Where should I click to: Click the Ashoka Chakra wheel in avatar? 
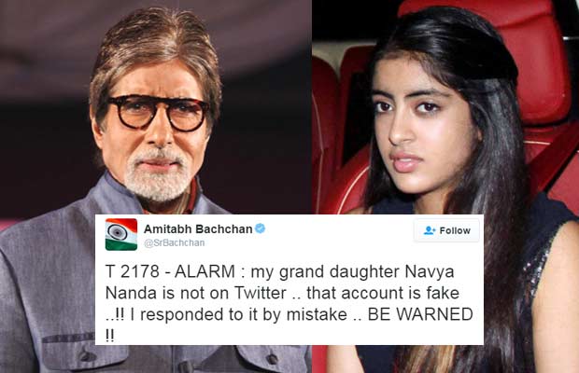pos(118,233)
